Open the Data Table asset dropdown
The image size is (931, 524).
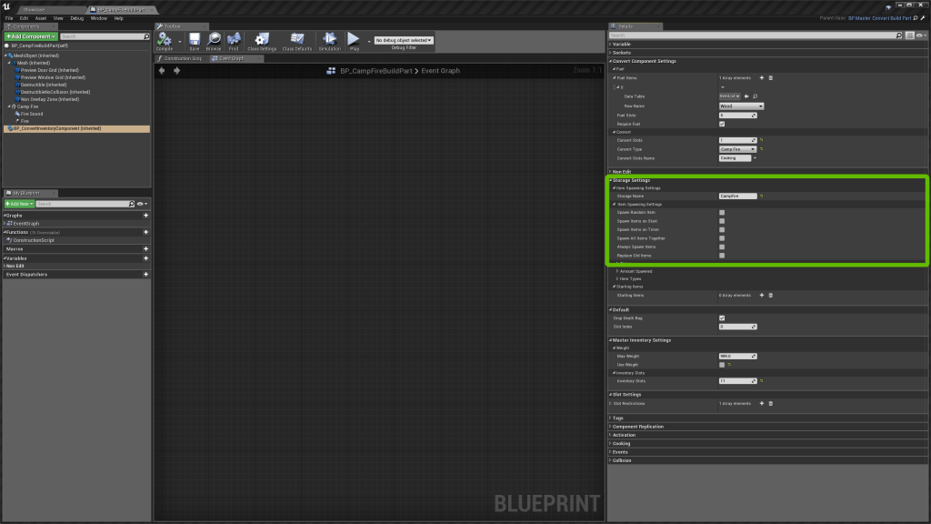(730, 96)
